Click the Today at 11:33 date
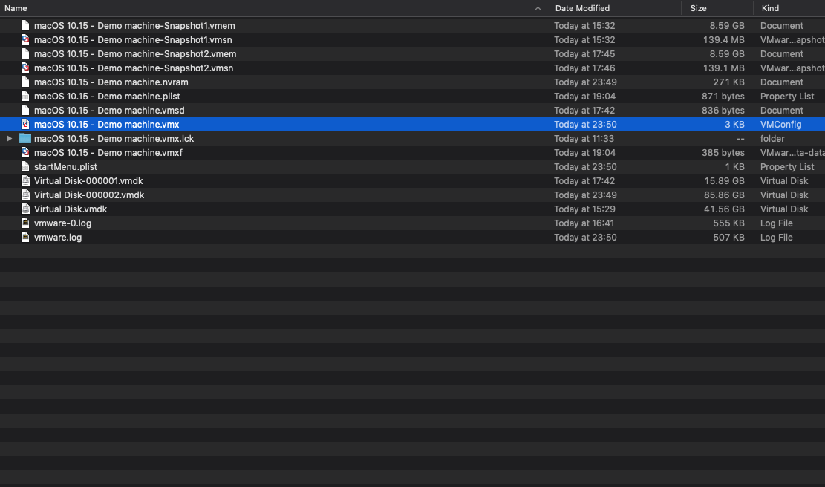Screen dimensions: 825x487 (584, 139)
